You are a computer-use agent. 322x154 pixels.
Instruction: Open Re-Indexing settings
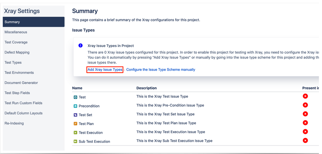(x=14, y=123)
